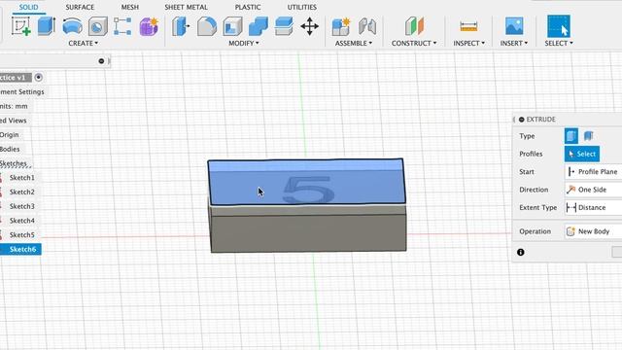Open the INSPECT dropdown
Screen dimensions: 622x350
pos(468,43)
